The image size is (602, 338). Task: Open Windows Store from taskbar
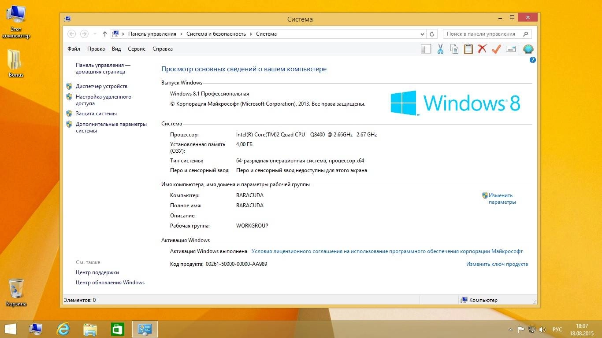[x=118, y=329]
